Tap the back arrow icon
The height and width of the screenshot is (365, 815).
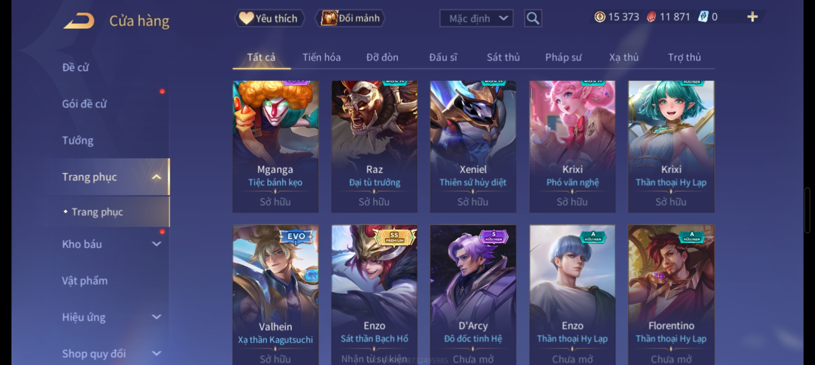[x=79, y=21]
